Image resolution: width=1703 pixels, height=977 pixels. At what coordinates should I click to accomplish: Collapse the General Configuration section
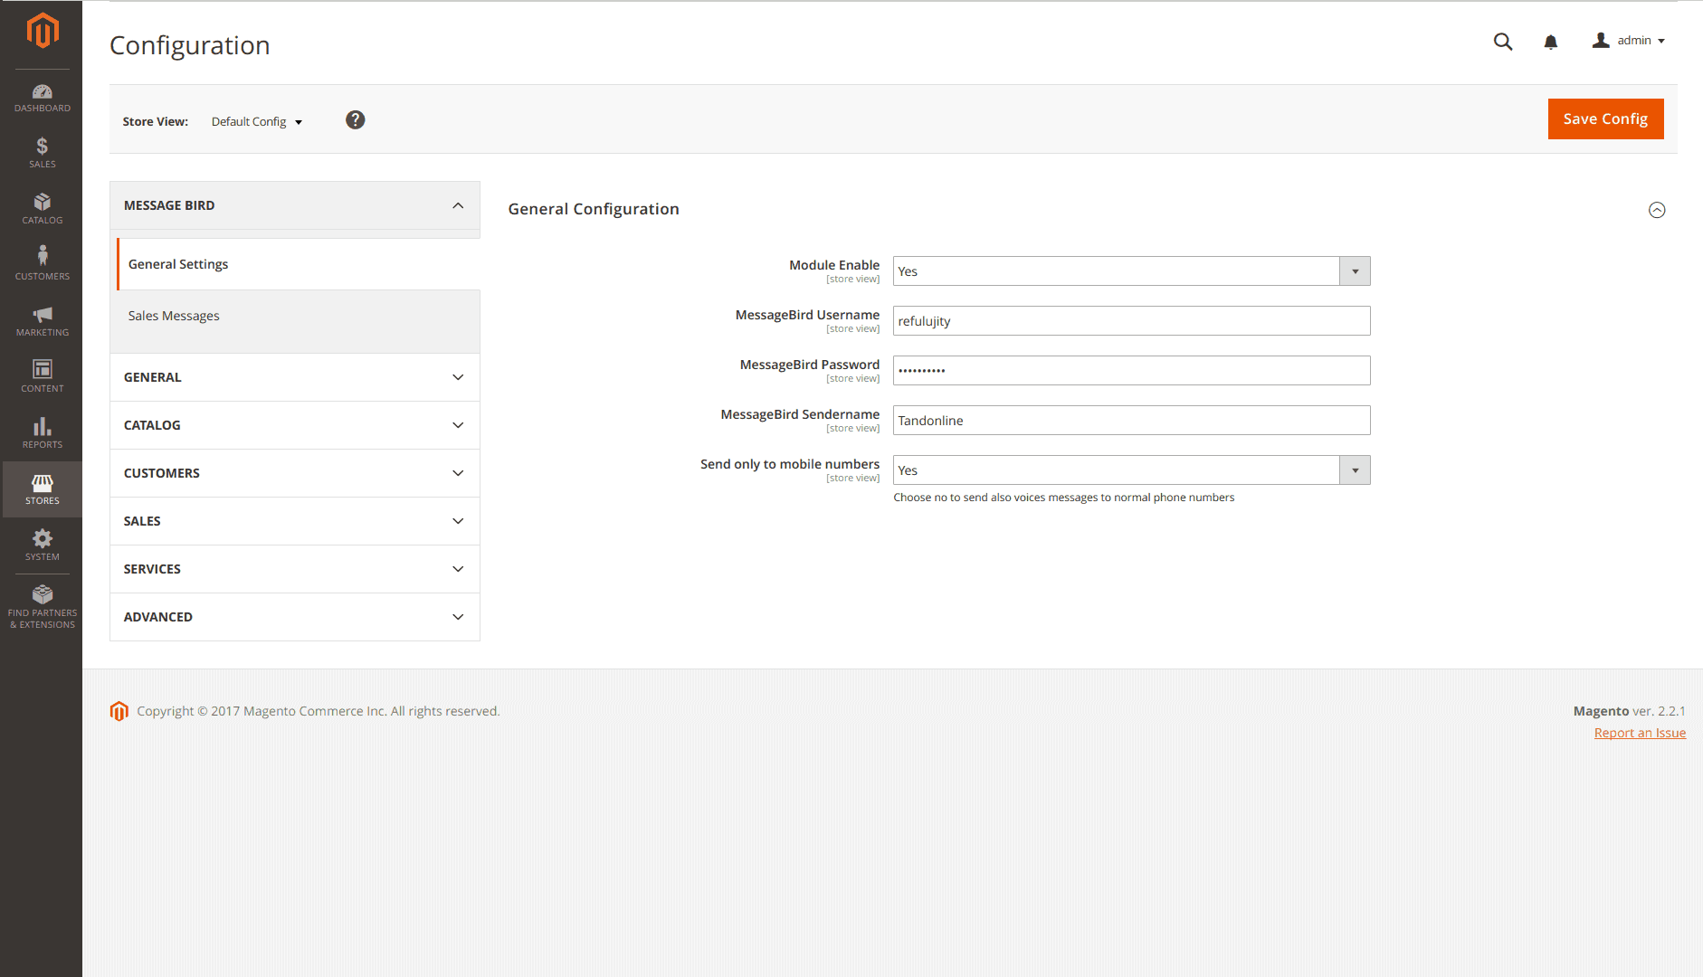point(1657,210)
